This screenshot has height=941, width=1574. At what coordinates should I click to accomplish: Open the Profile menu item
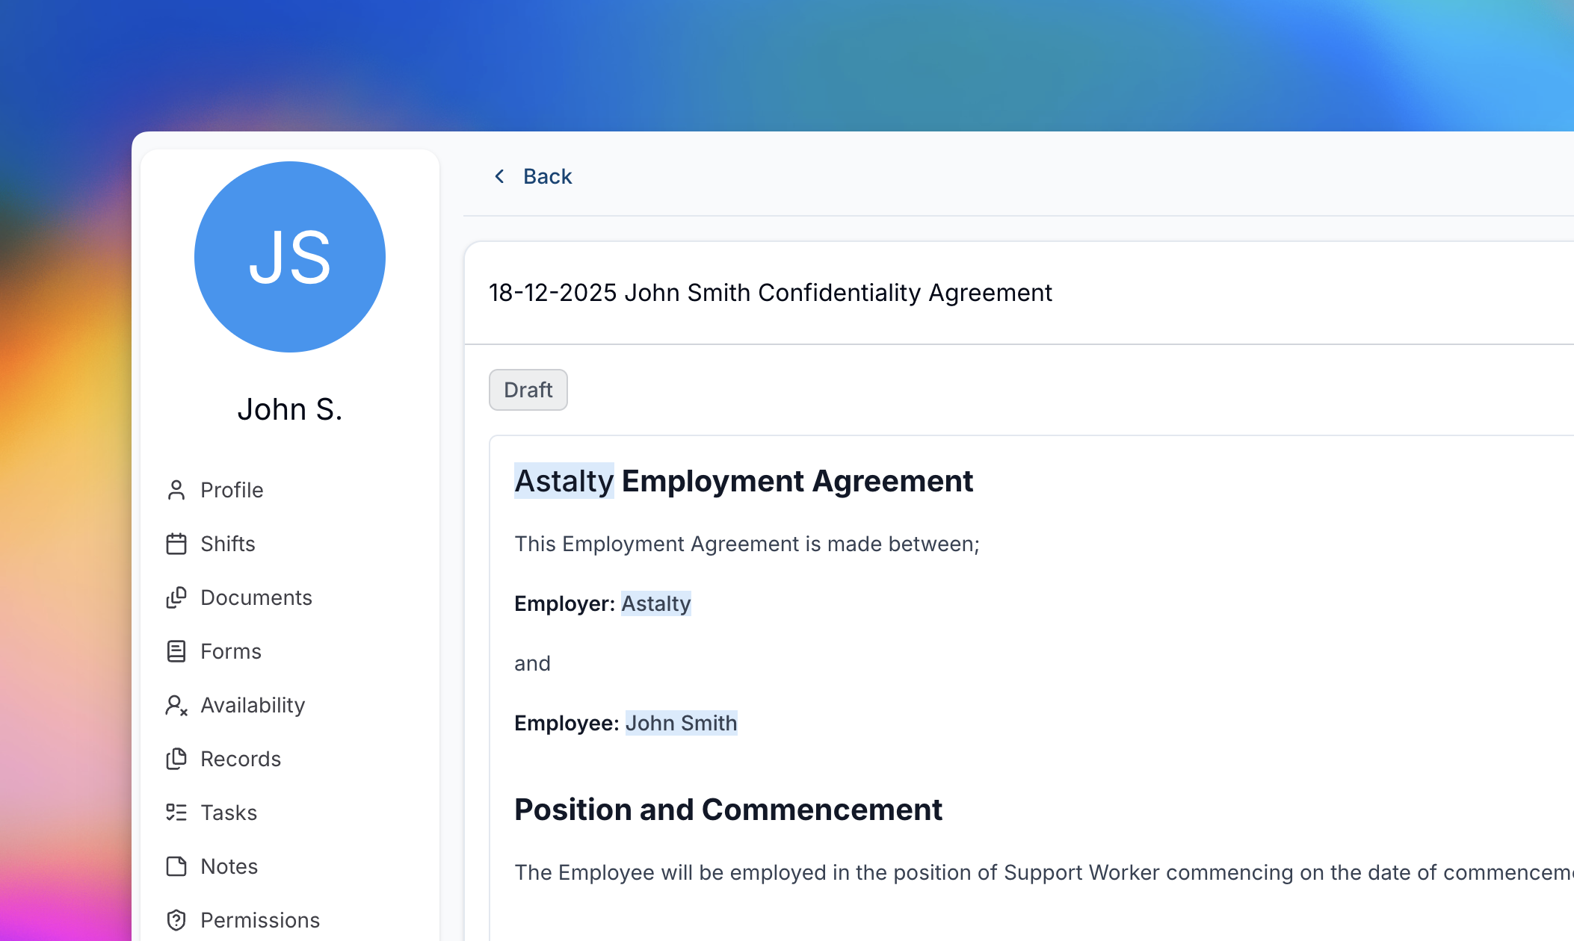[232, 490]
